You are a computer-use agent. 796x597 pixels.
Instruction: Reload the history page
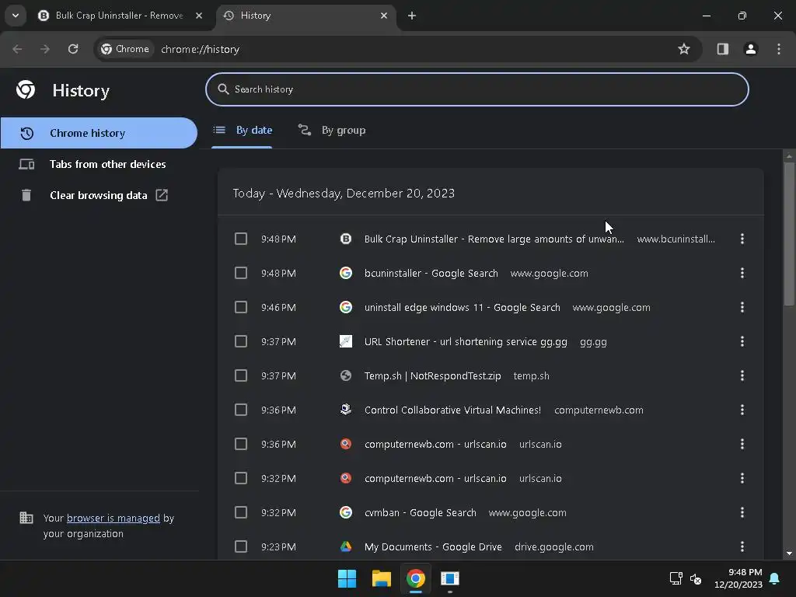point(73,49)
